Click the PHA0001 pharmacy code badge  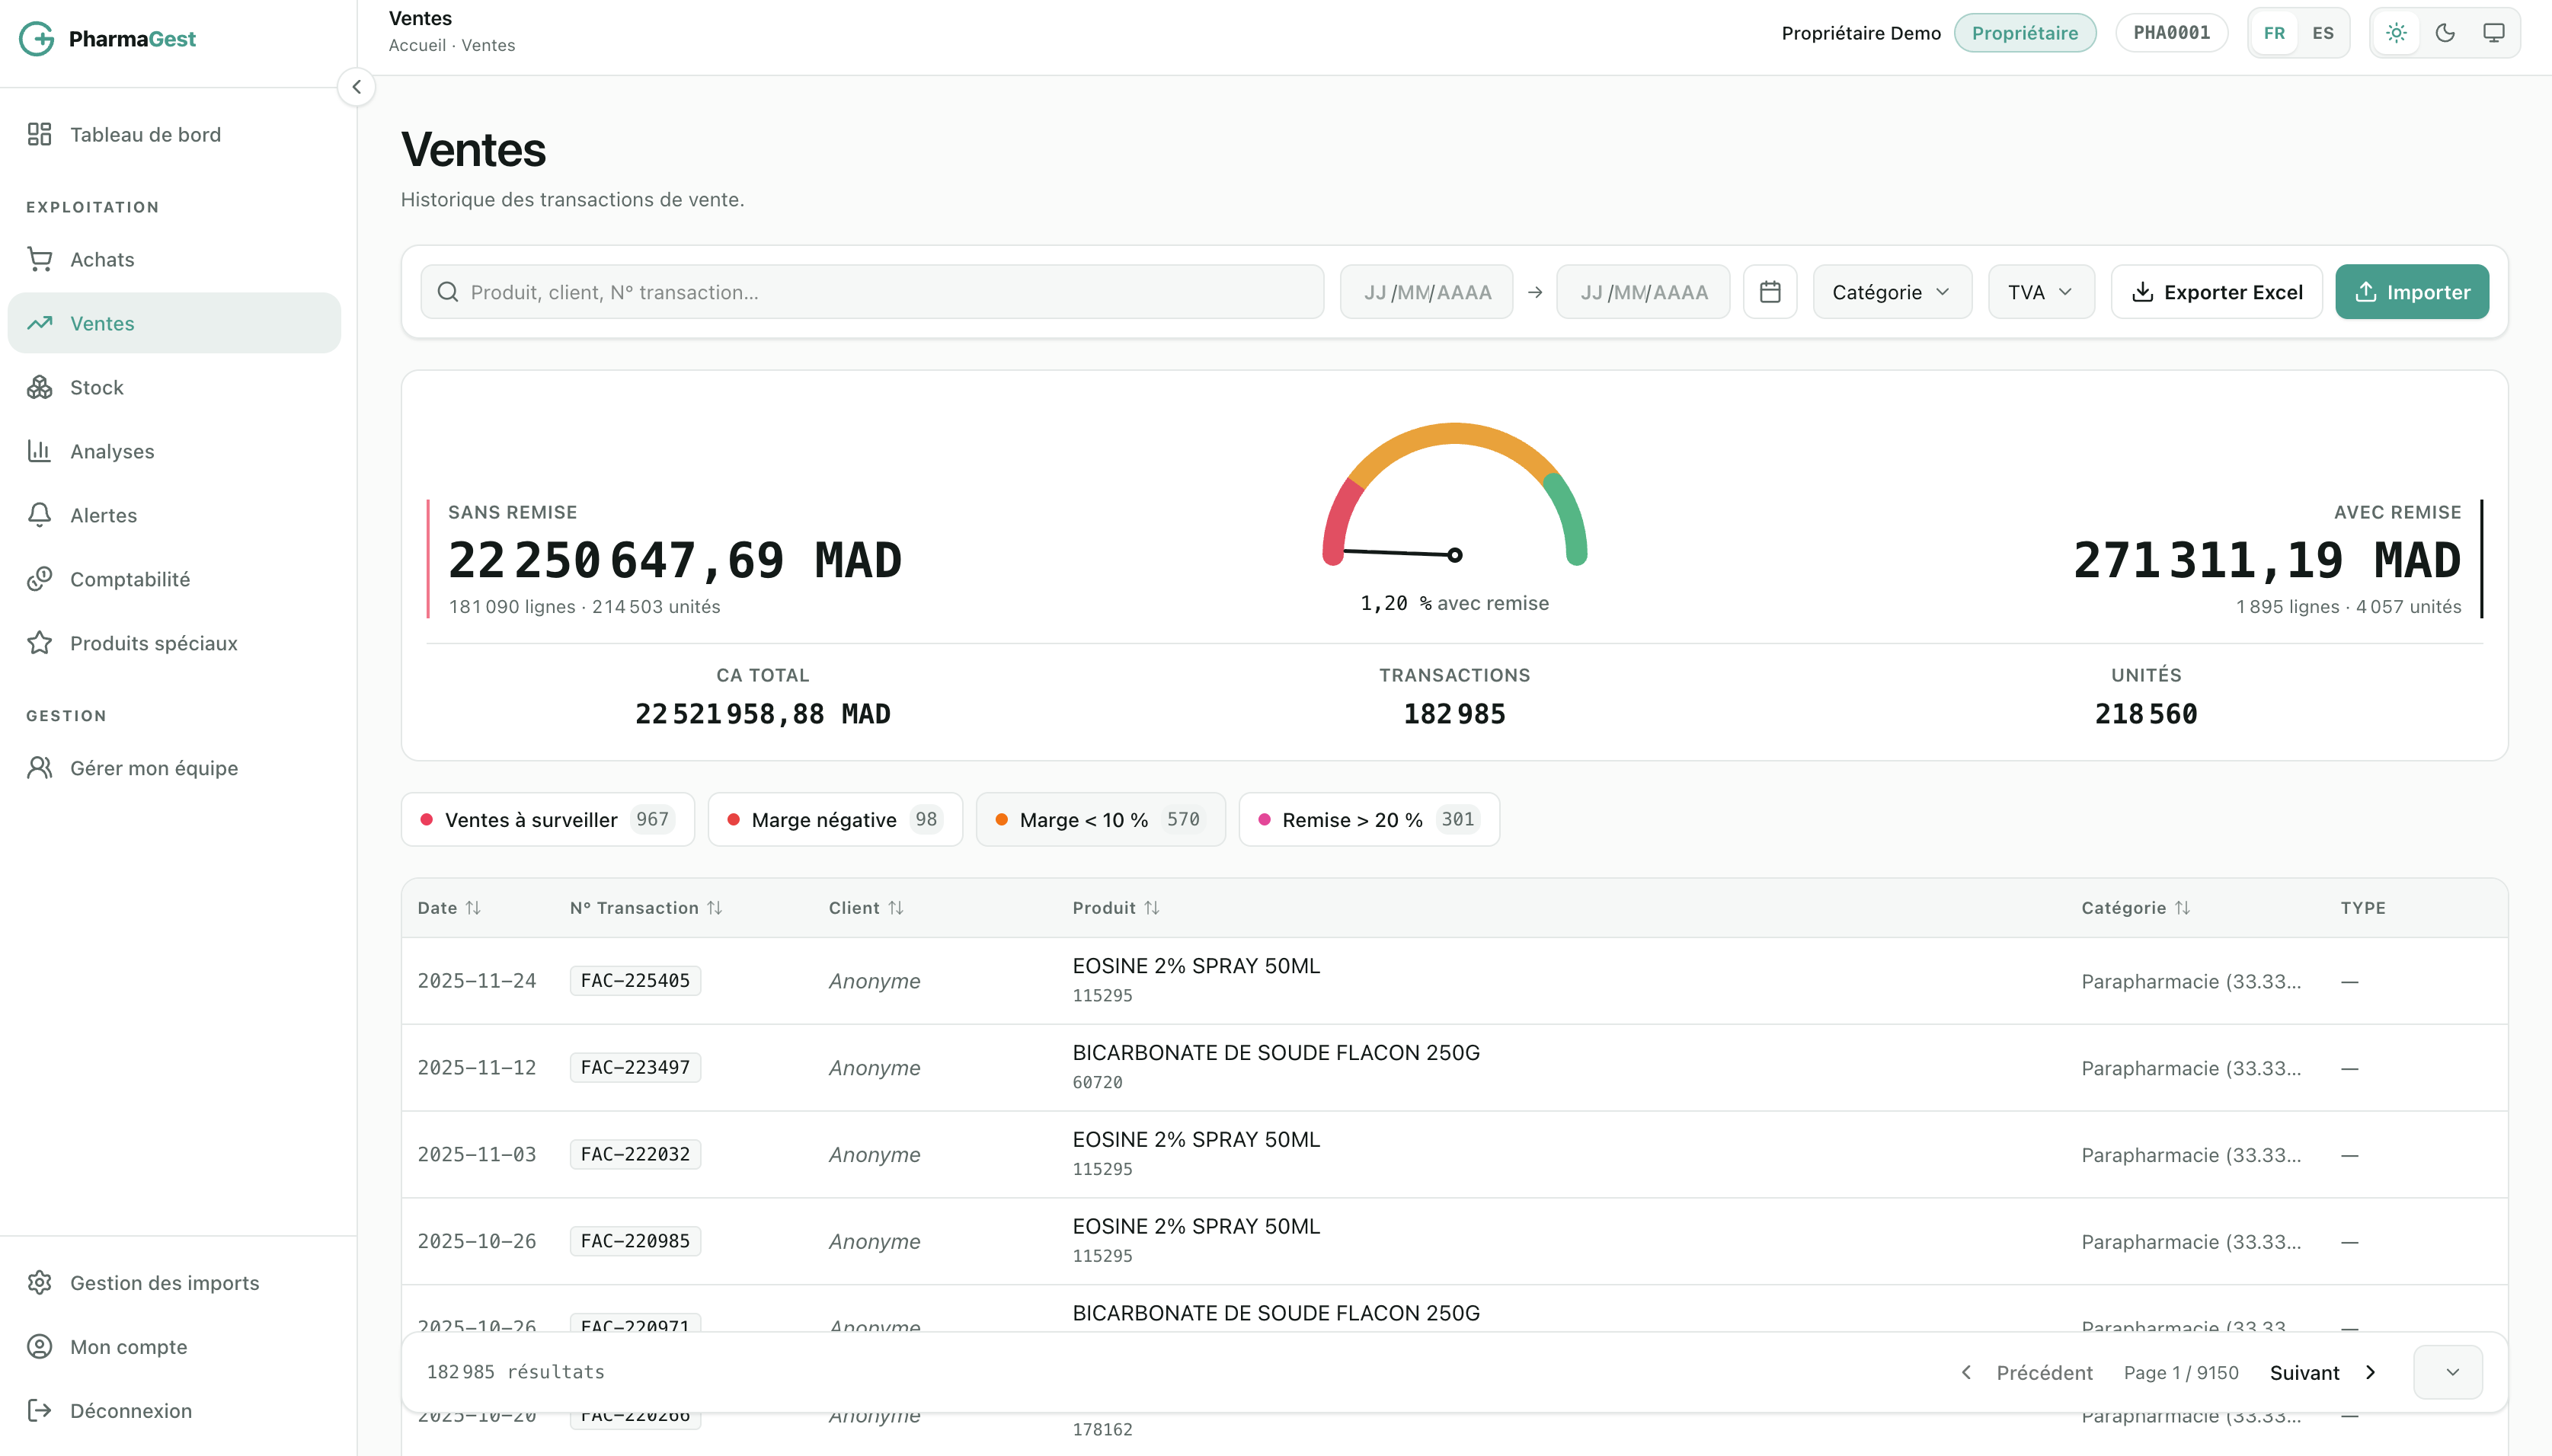[x=2172, y=33]
